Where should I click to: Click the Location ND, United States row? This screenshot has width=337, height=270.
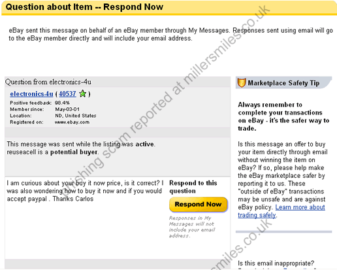pyautogui.click(x=53, y=116)
